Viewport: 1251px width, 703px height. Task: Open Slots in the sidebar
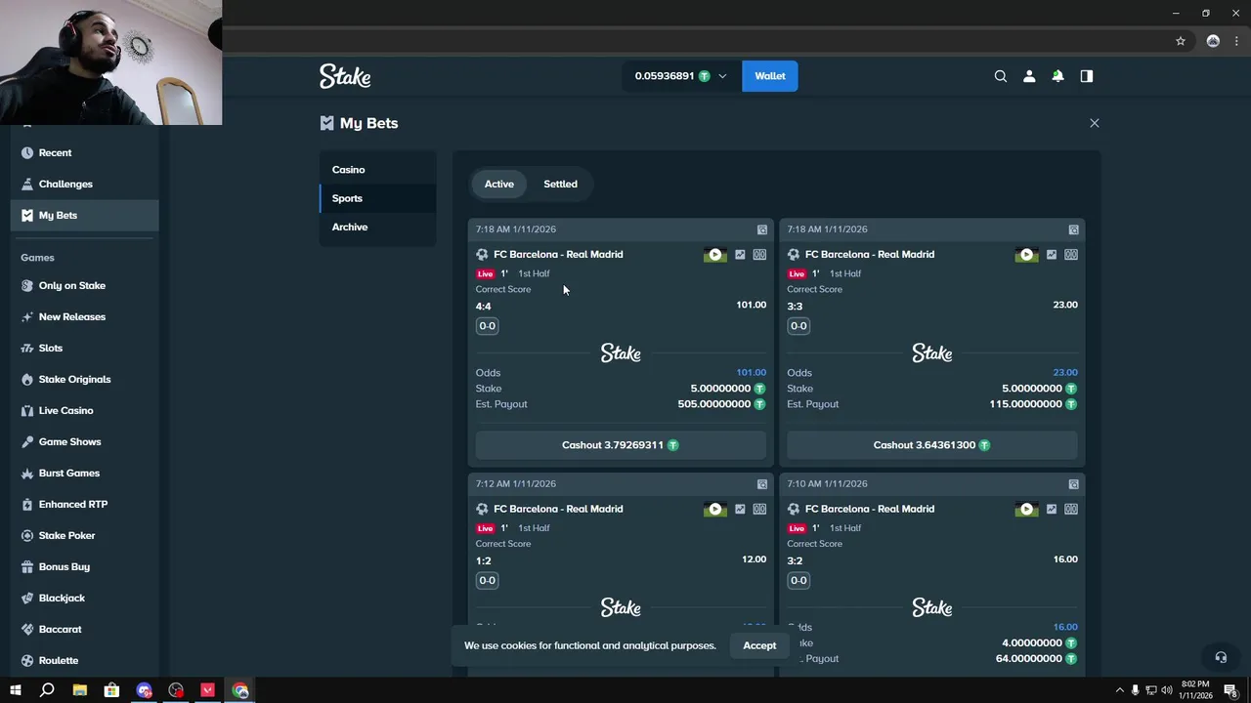pyautogui.click(x=85, y=349)
